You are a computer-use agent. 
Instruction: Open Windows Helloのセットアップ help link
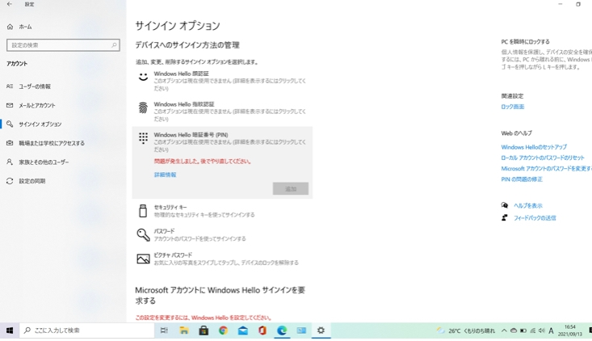(x=534, y=147)
